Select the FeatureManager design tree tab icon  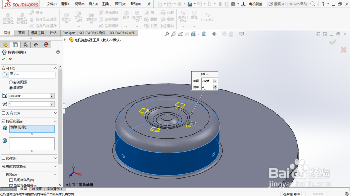click(5, 45)
